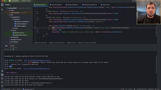The height and width of the screenshot is (90, 161).
Task: Switch to wdio.conf.ts editor tab
Action: coord(105,5)
